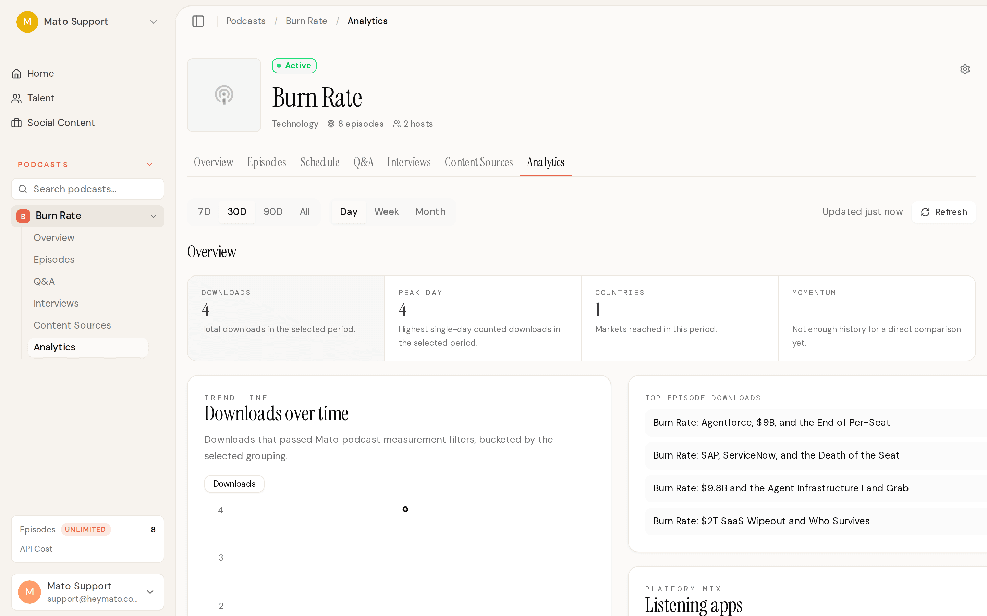Open sidebar Episodes under Burn Rate
This screenshot has width=987, height=616.
54,259
